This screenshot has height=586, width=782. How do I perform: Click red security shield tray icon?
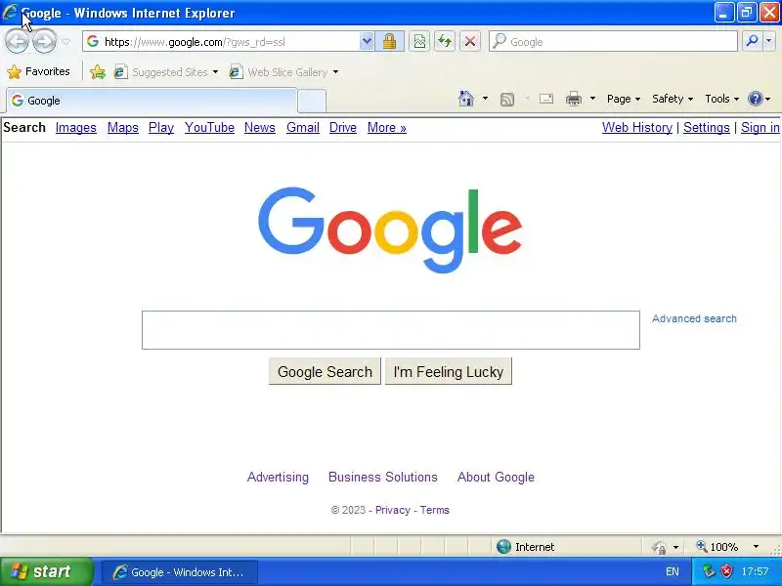[x=727, y=571]
